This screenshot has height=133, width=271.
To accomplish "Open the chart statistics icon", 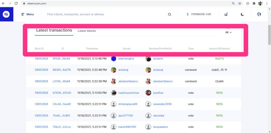I will pyautogui.click(x=226, y=14).
